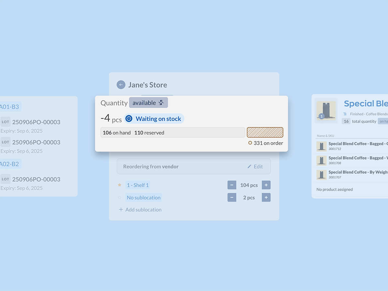This screenshot has height=291, width=388.
Task: Click the clock icon in Waiting on stock
Action: point(129,119)
